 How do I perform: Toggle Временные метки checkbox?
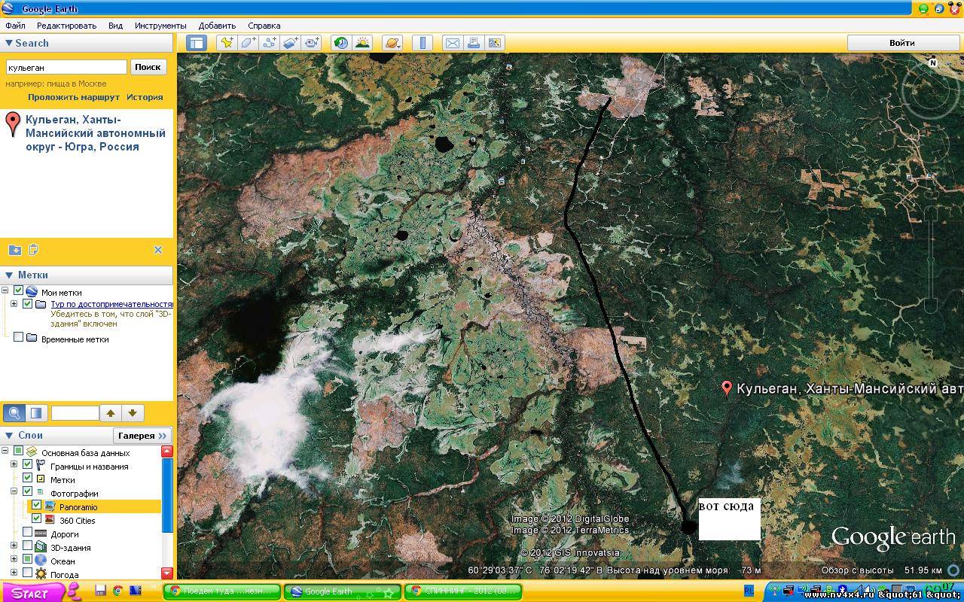pyautogui.click(x=18, y=338)
